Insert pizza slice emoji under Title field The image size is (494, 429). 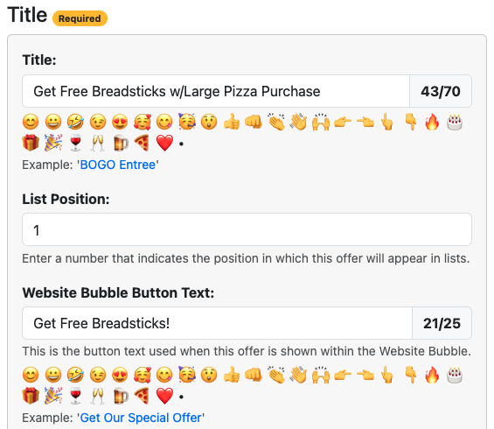click(142, 143)
